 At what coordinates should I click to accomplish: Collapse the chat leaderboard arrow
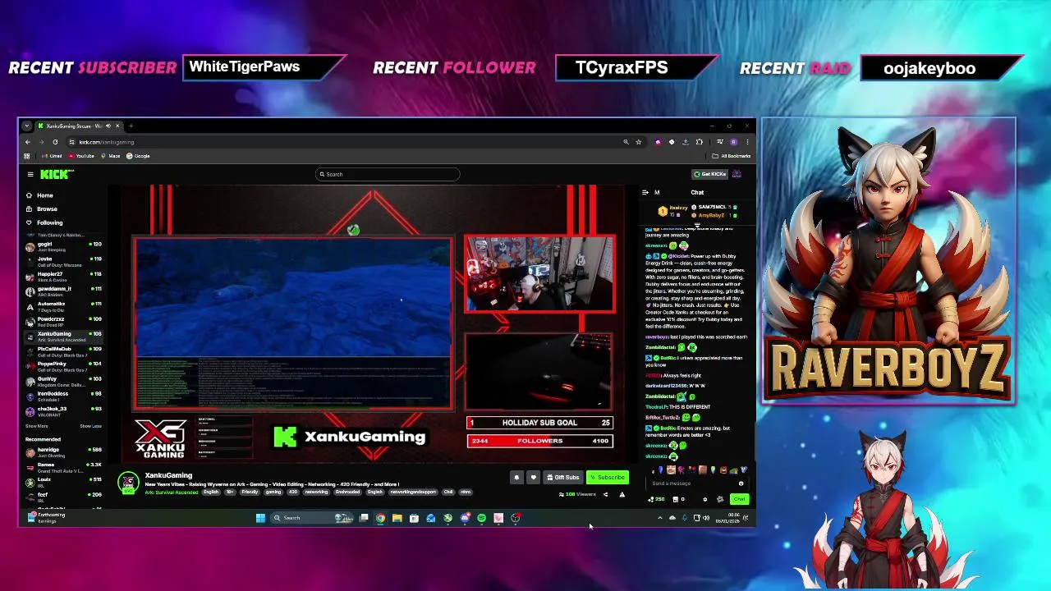click(697, 223)
